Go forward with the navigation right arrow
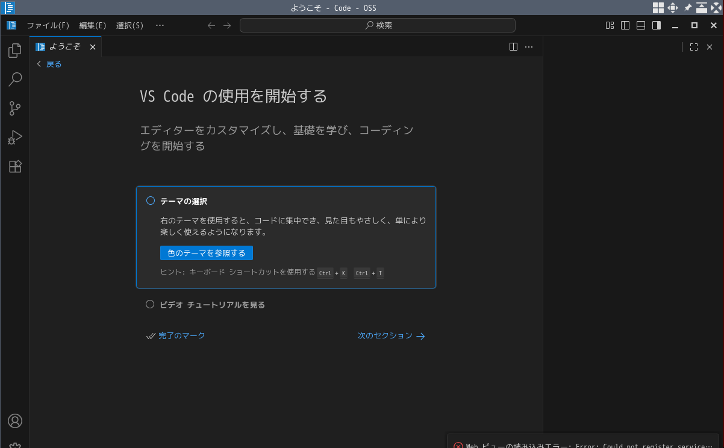 (227, 25)
